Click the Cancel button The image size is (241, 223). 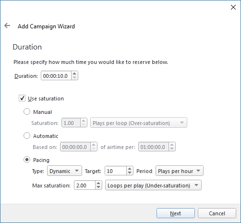[217, 213]
